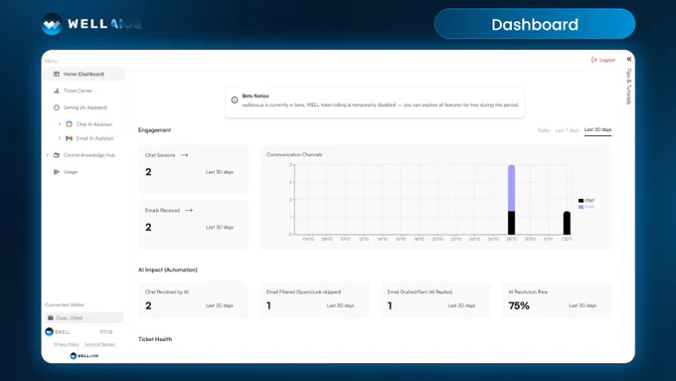Click the Gmail icon for Email Assistant
This screenshot has width=676, height=381.
(x=69, y=138)
